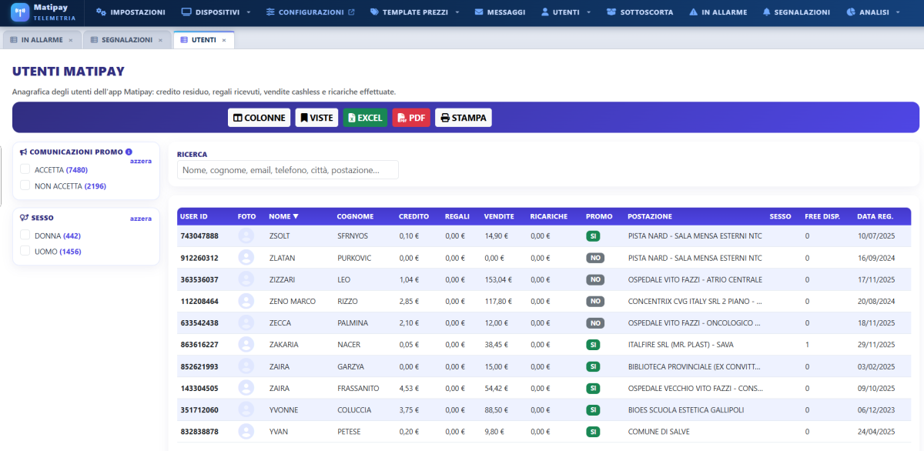Viewport: 924px width, 451px height.
Task: Click postazione Comune di Salve
Action: 659,431
